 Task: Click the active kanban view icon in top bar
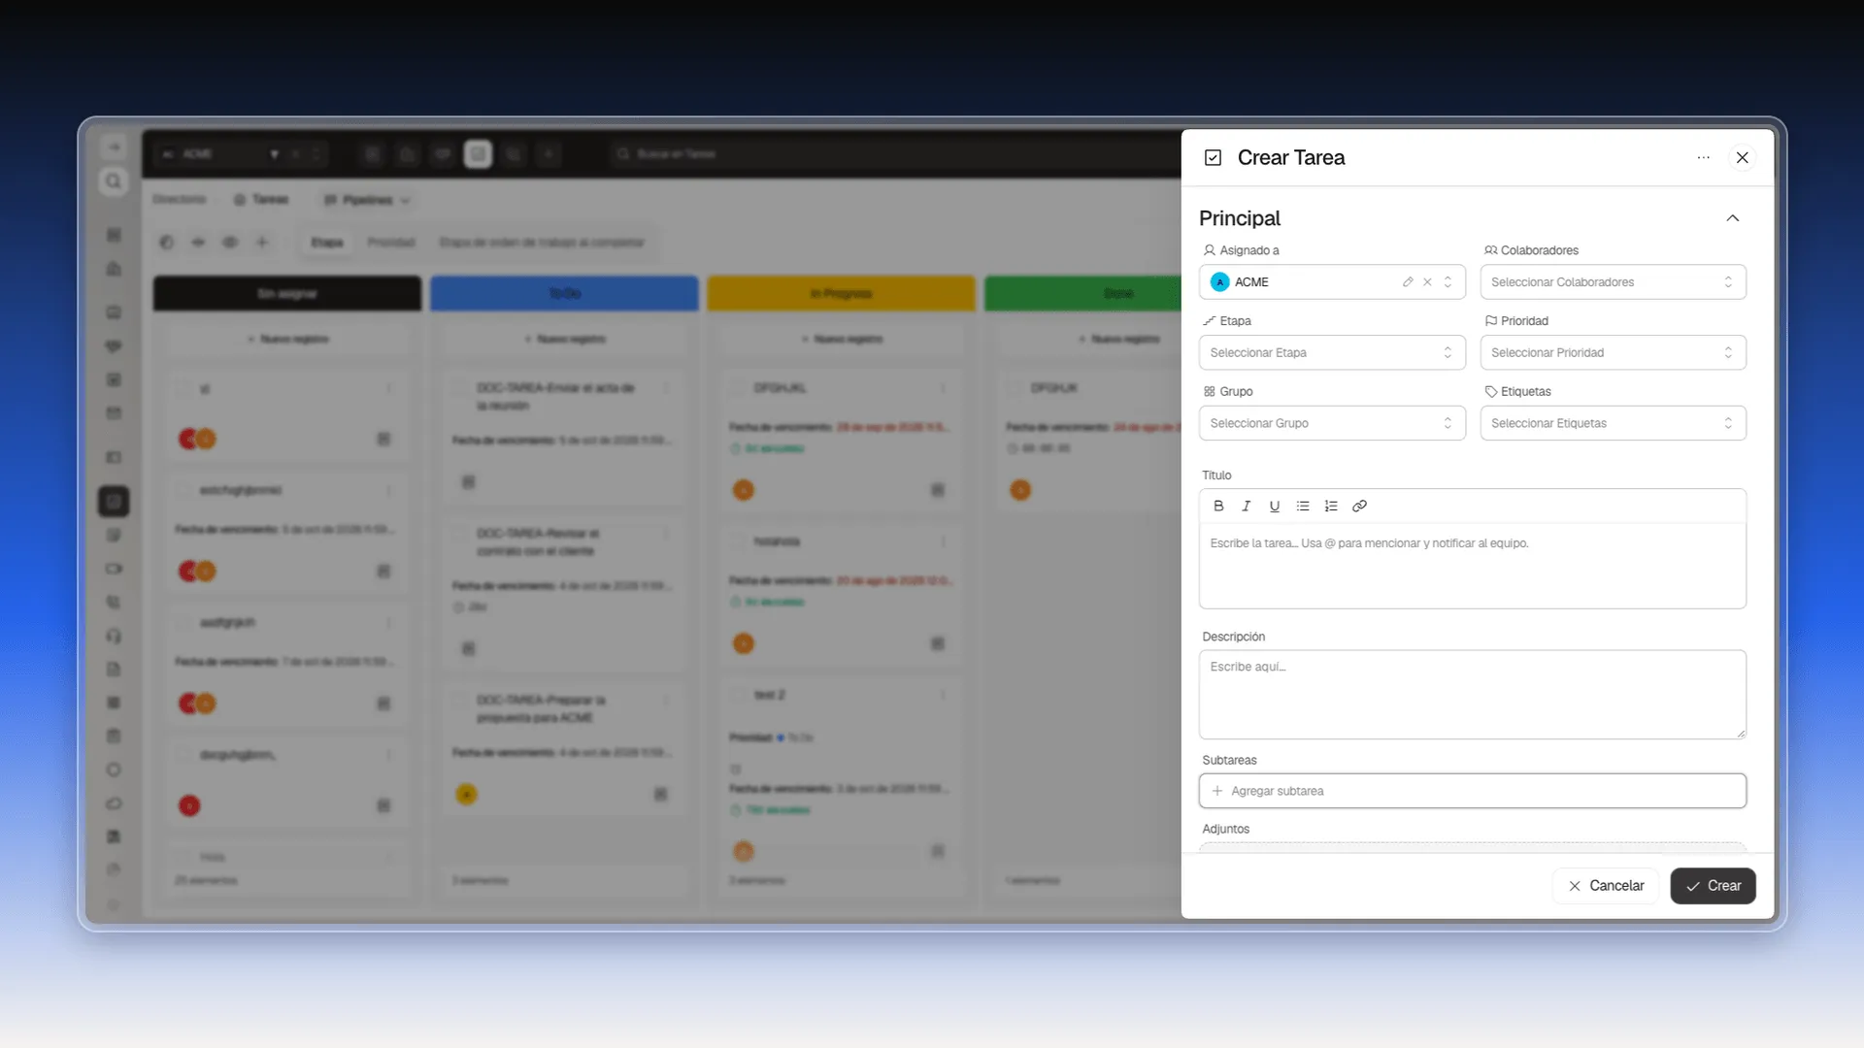click(x=478, y=154)
